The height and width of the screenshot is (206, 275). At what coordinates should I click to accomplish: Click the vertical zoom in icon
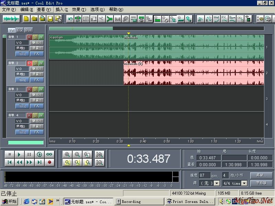100,154
